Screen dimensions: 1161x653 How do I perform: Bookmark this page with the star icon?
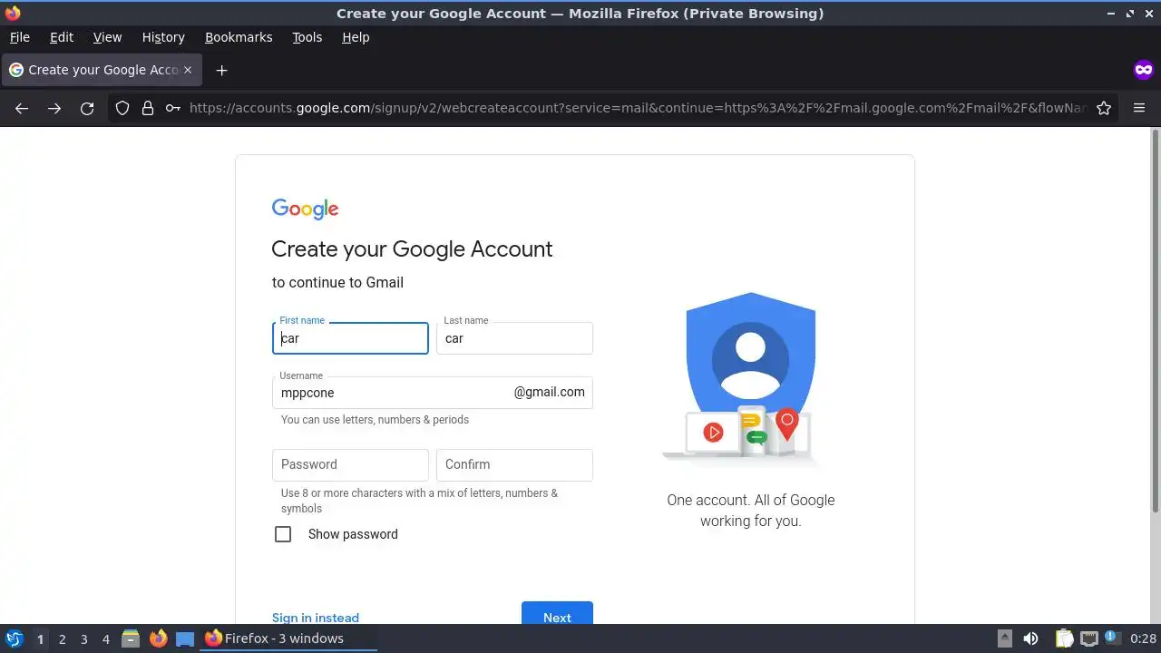1104,108
